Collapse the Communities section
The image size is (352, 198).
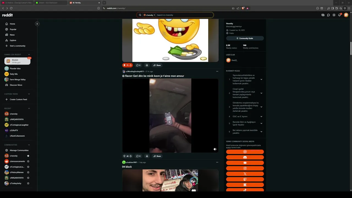point(29,145)
